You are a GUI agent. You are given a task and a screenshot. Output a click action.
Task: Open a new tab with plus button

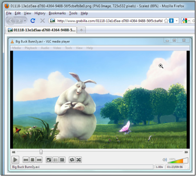(x=81, y=30)
